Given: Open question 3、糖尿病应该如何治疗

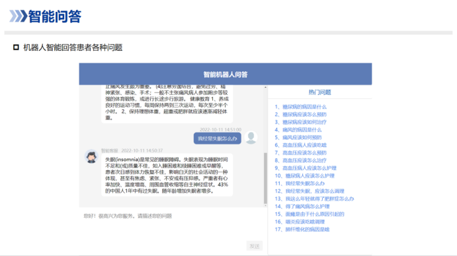Looking at the screenshot, I should point(300,122).
